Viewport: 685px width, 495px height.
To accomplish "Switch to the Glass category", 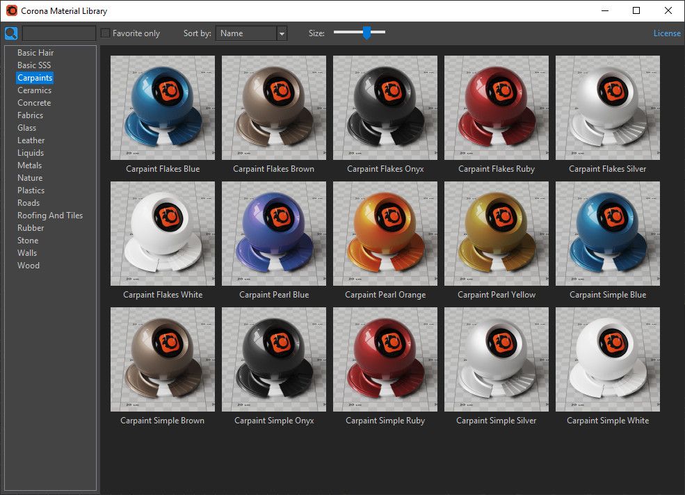I will coord(27,128).
